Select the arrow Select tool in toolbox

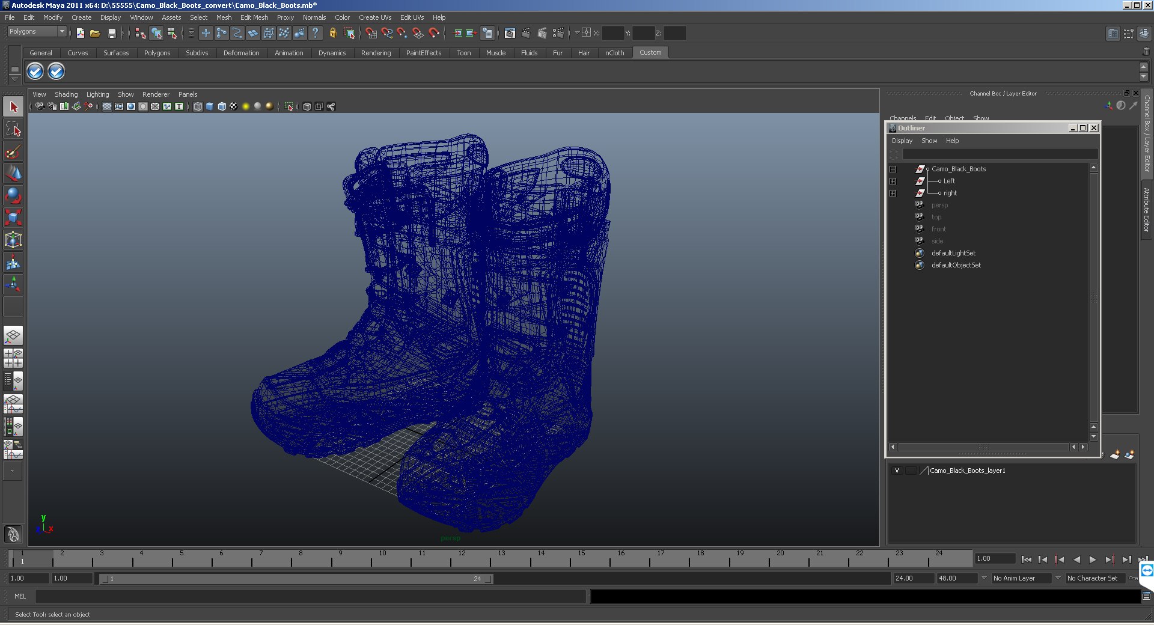pyautogui.click(x=13, y=108)
